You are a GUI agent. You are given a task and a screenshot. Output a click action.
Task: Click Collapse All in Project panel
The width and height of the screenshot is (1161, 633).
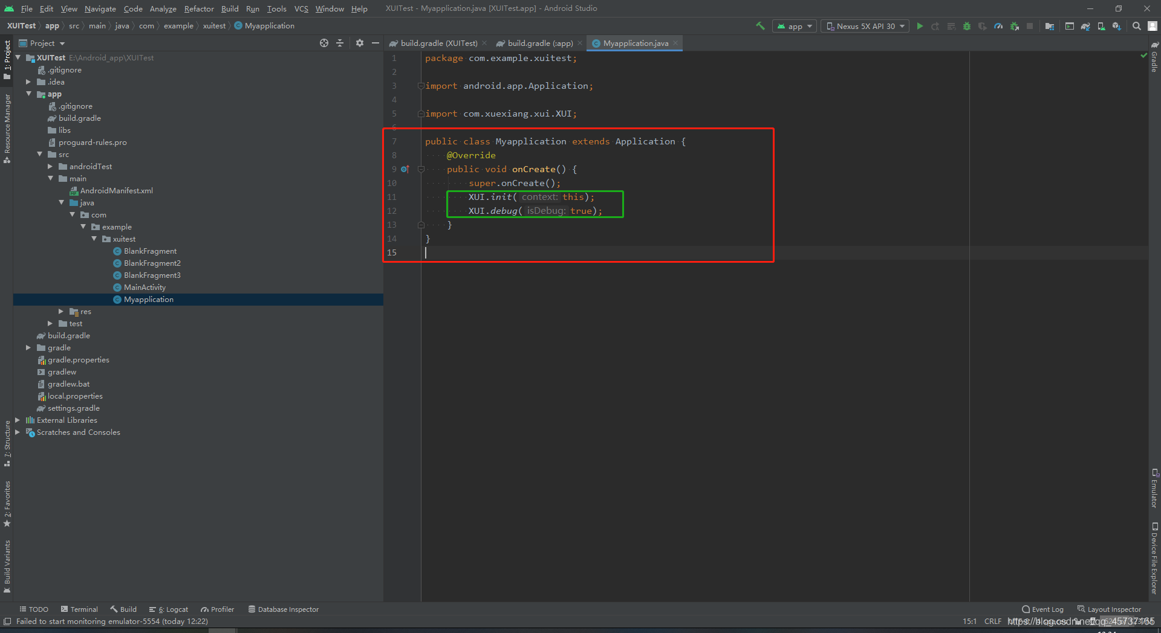[340, 43]
